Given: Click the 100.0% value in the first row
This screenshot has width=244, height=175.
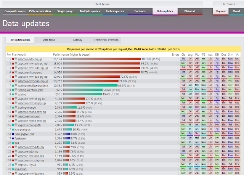Looking at the screenshot, I should (x=146, y=59).
